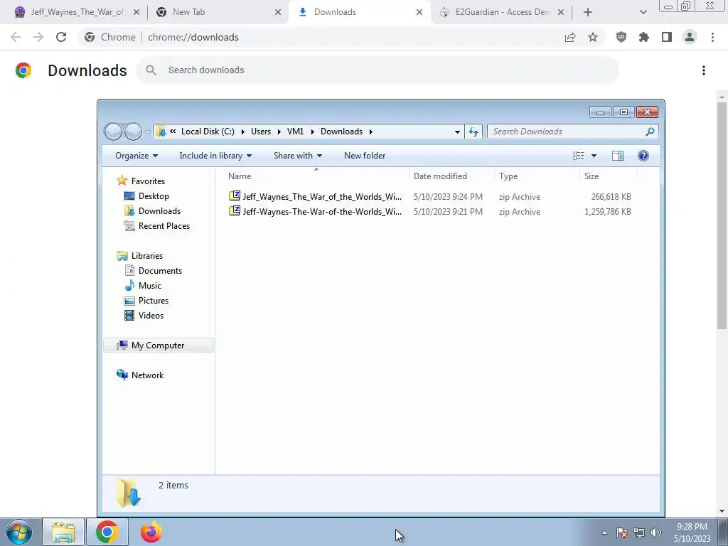Close the E2Guardian tab
Image resolution: width=728 pixels, height=546 pixels.
(x=561, y=12)
